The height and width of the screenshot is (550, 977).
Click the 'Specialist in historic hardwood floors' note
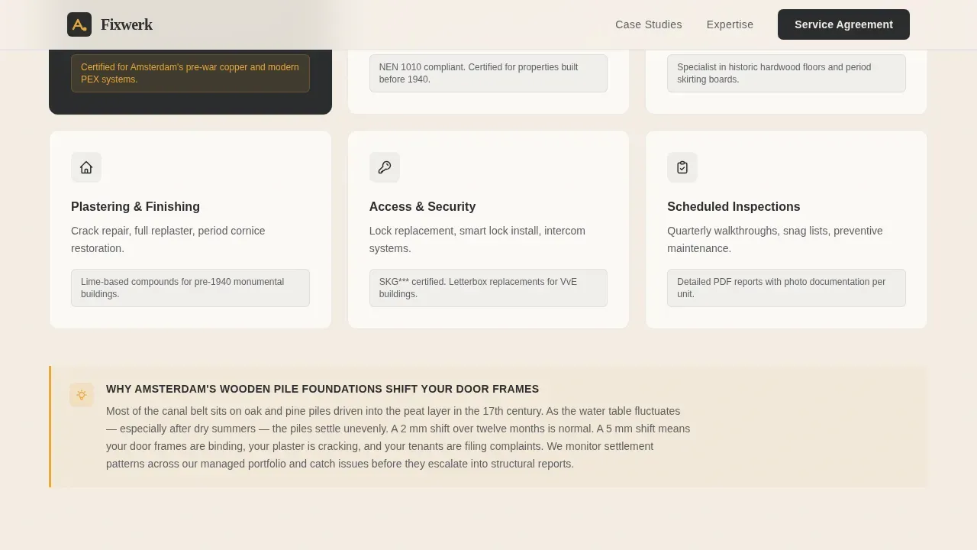(x=786, y=73)
